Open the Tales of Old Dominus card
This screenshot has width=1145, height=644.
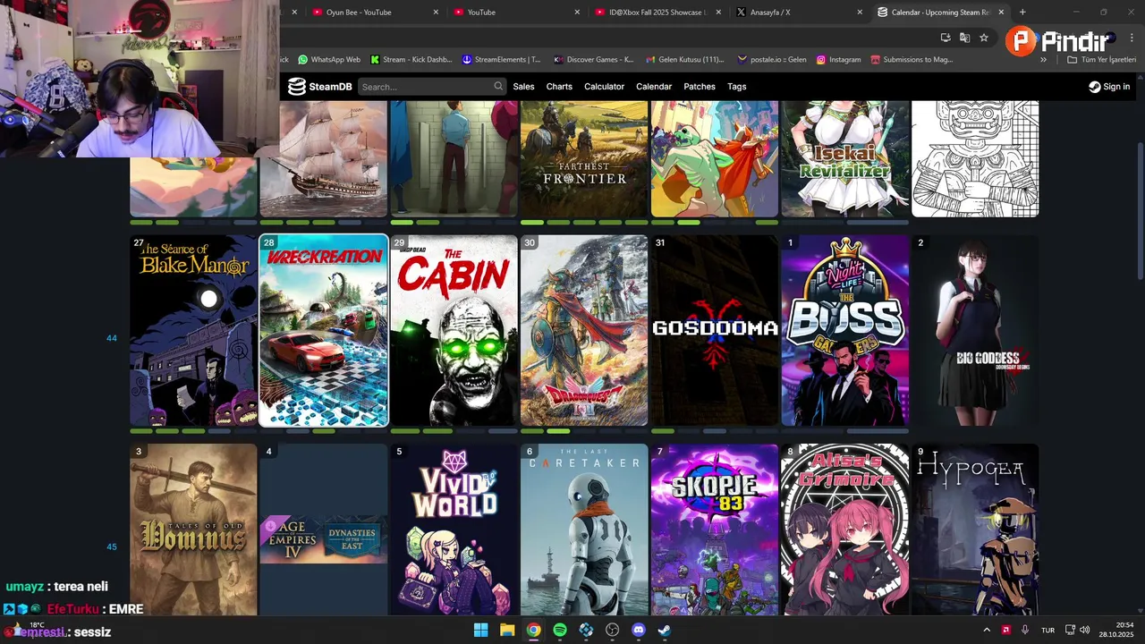tap(193, 530)
